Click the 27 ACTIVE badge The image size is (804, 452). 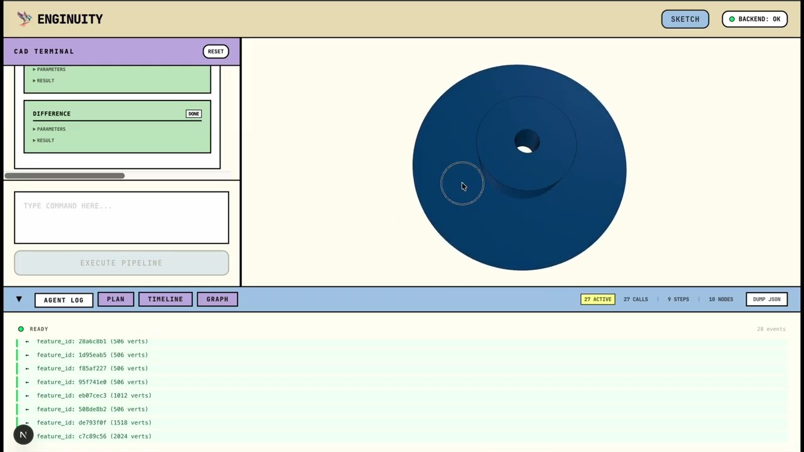pos(597,299)
